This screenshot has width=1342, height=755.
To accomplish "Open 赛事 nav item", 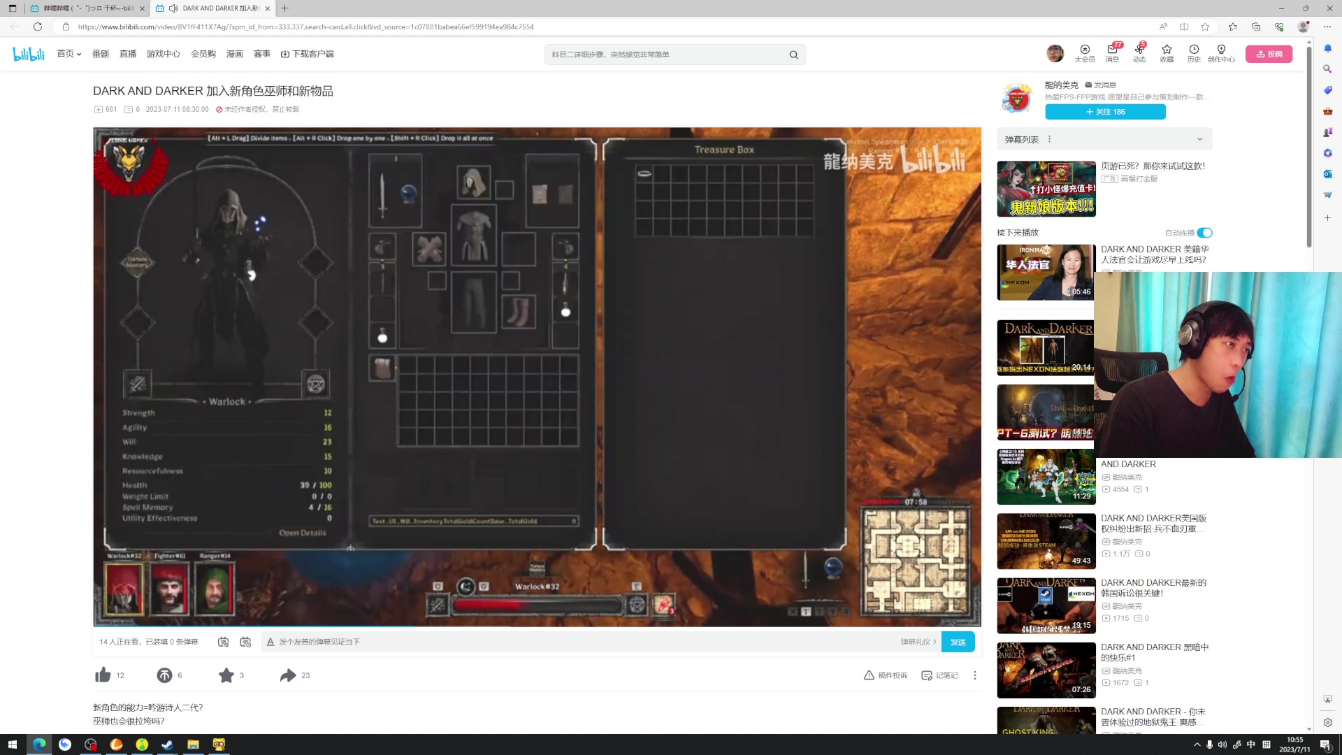I will click(262, 54).
